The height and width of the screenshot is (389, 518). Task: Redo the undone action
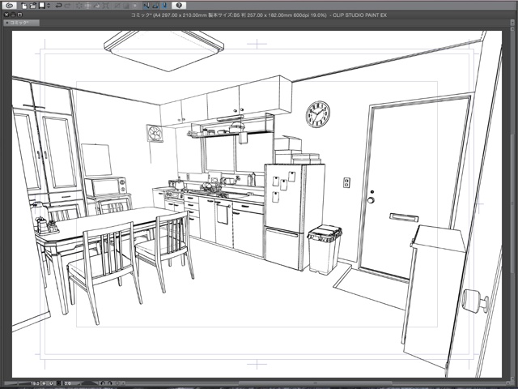tap(68, 6)
